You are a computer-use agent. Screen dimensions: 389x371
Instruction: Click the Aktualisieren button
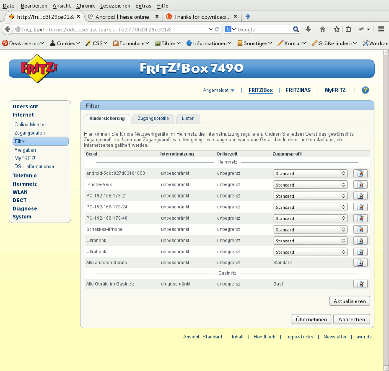point(350,301)
